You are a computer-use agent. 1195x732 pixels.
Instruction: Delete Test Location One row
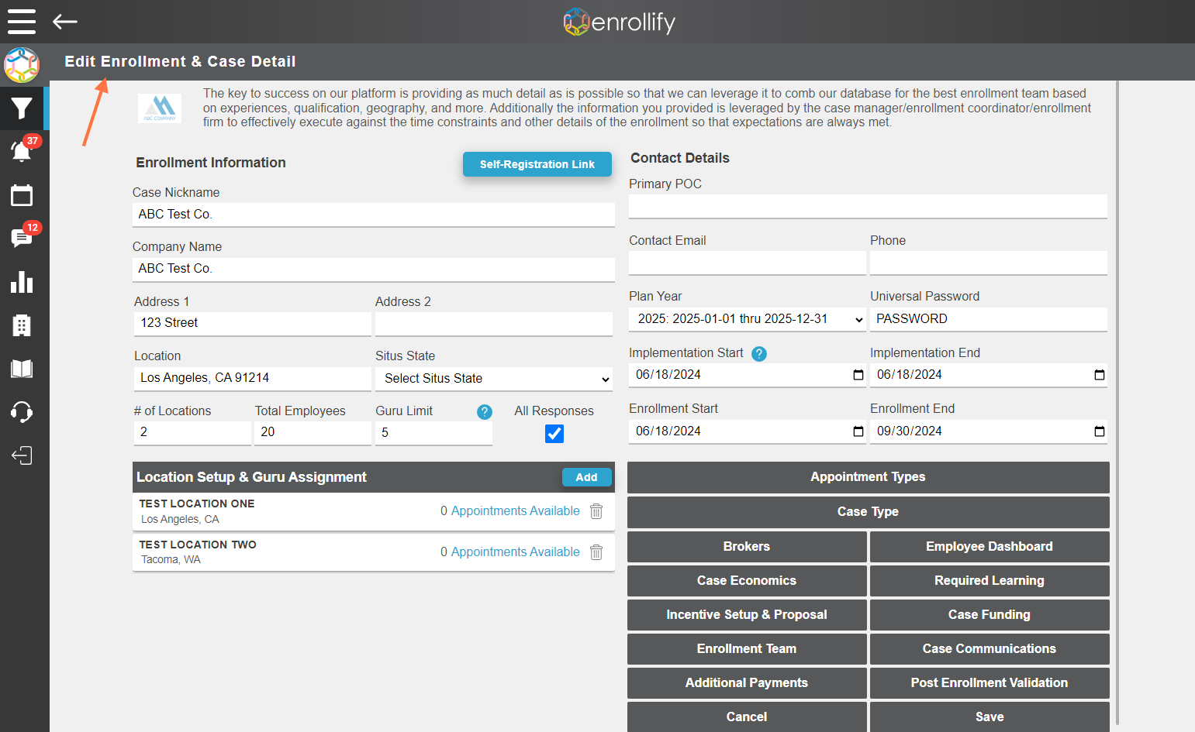point(596,511)
